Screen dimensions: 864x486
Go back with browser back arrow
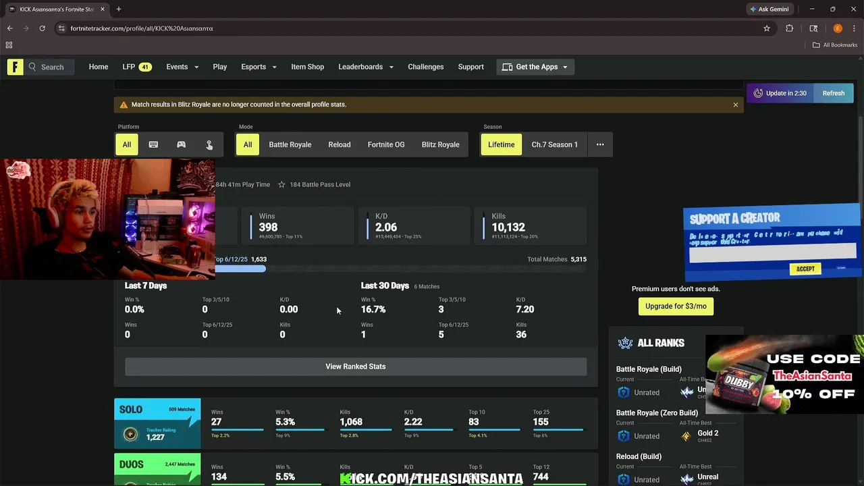[9, 28]
